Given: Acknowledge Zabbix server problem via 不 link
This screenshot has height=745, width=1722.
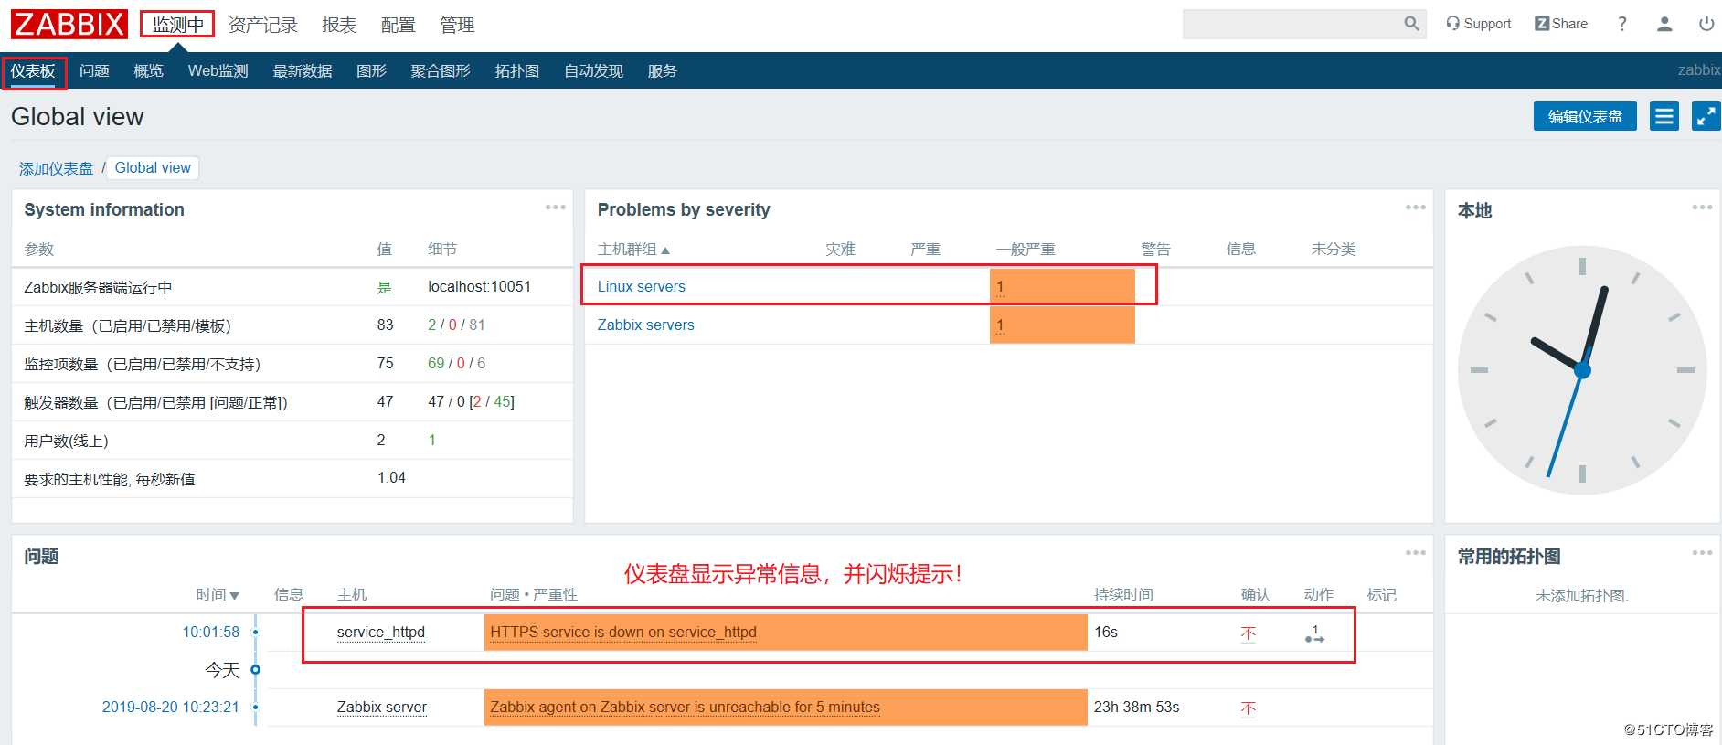Looking at the screenshot, I should click(x=1249, y=708).
